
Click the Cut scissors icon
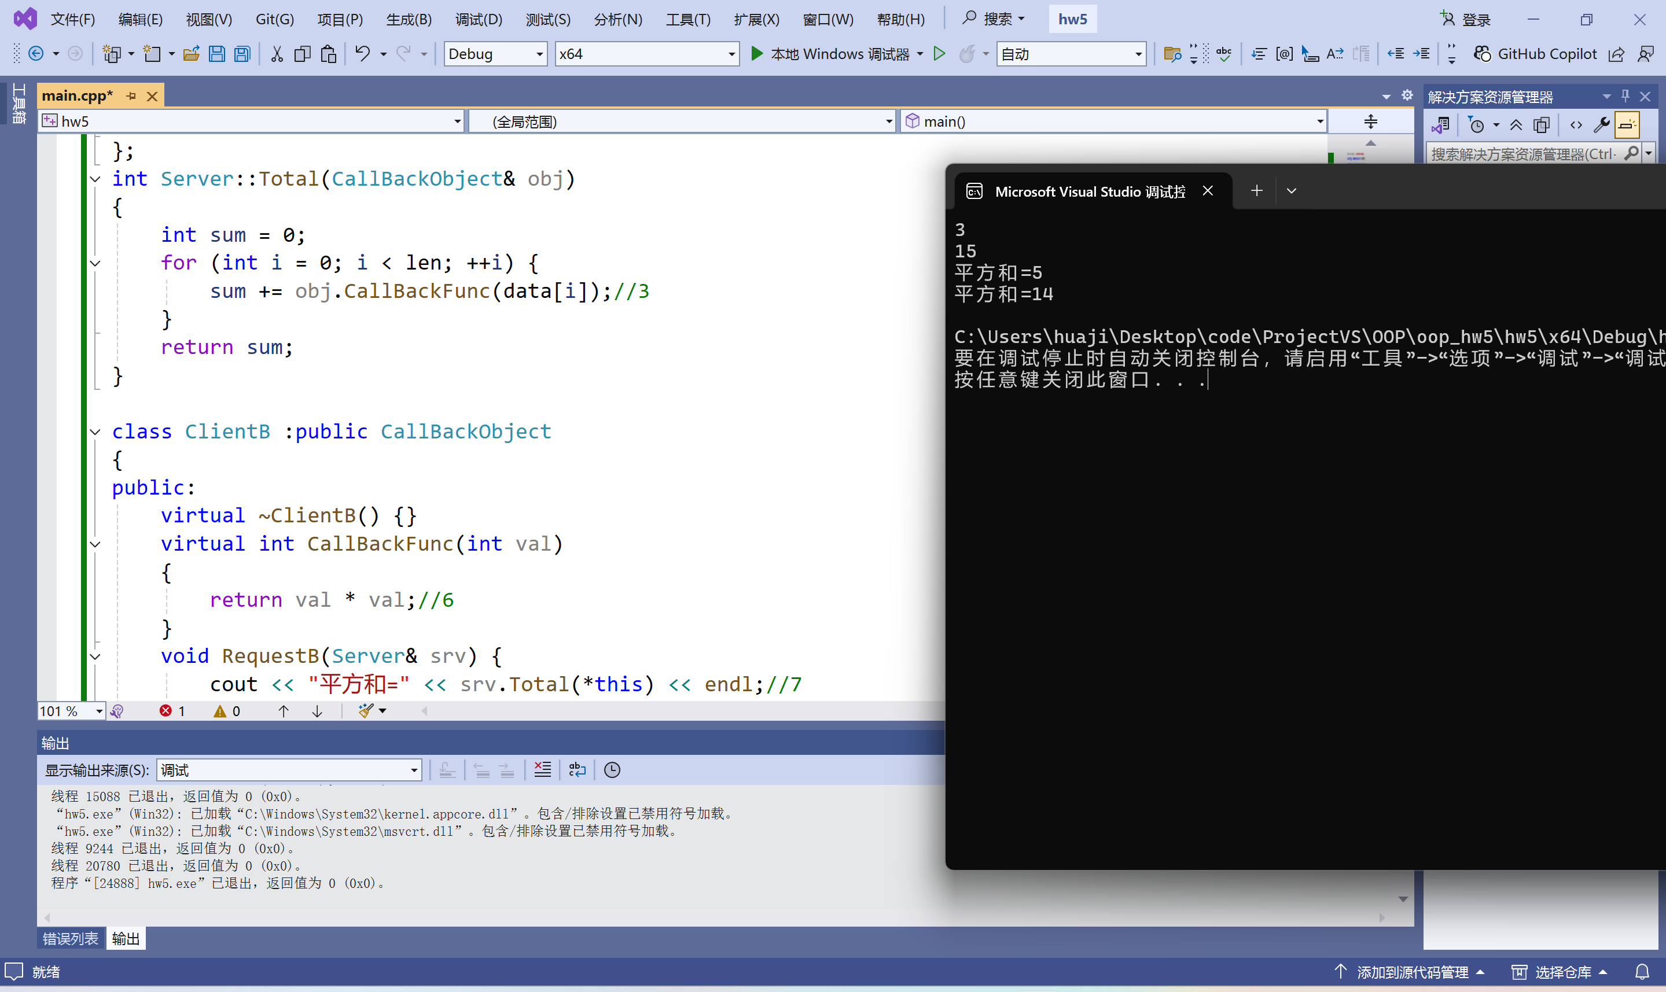pyautogui.click(x=277, y=53)
